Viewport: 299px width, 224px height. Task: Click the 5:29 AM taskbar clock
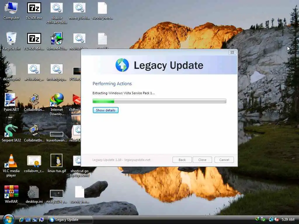[x=288, y=219]
